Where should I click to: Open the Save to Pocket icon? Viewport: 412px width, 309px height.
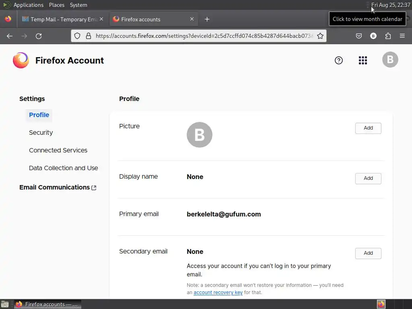[x=358, y=36]
